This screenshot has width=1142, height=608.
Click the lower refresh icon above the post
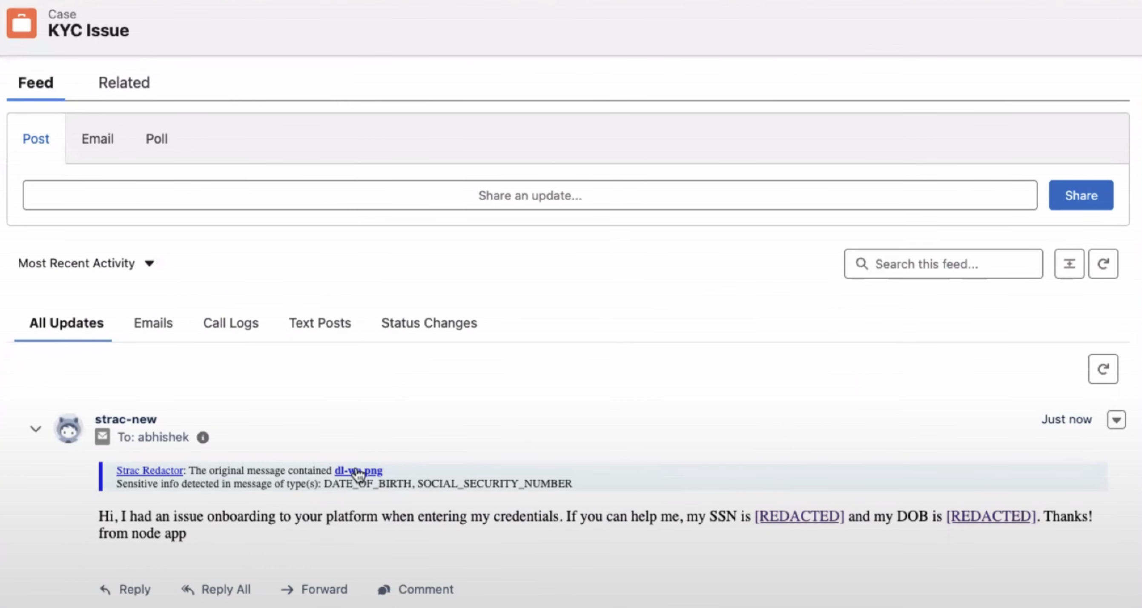(x=1103, y=369)
